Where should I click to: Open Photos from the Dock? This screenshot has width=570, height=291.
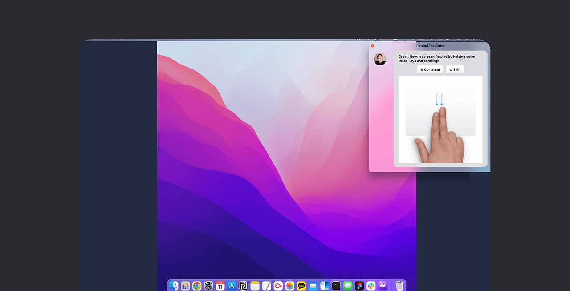click(x=290, y=286)
